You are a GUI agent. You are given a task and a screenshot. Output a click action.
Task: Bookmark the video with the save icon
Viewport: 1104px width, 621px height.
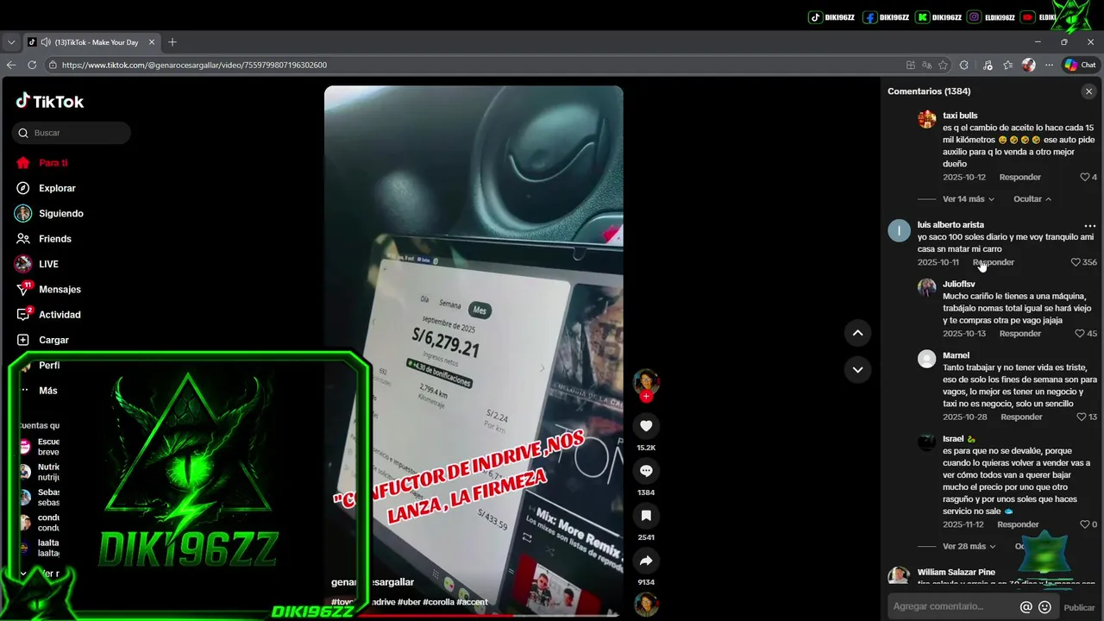tap(646, 515)
